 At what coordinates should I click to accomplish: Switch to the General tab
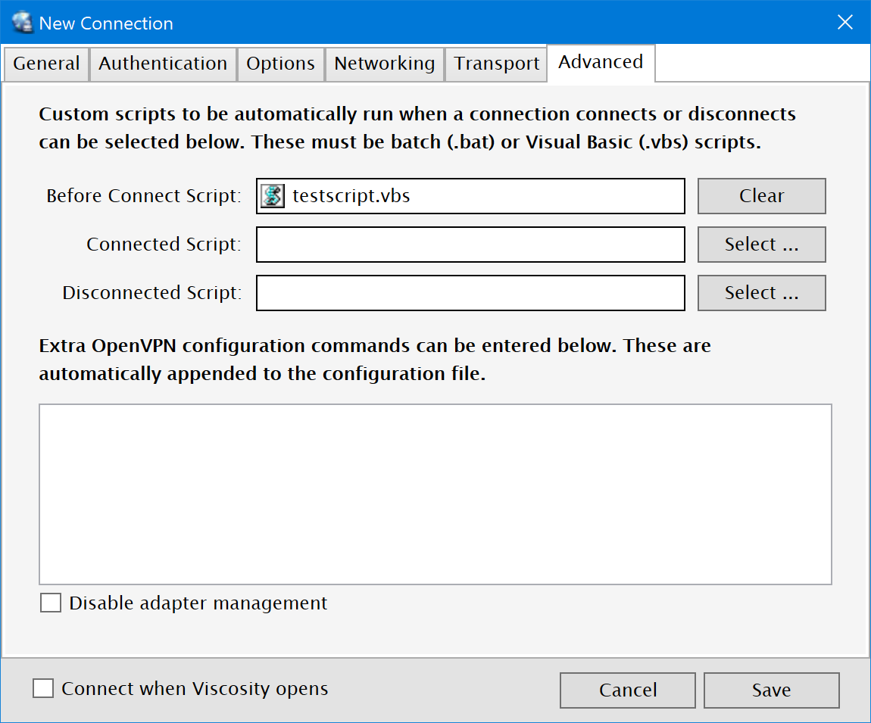46,64
